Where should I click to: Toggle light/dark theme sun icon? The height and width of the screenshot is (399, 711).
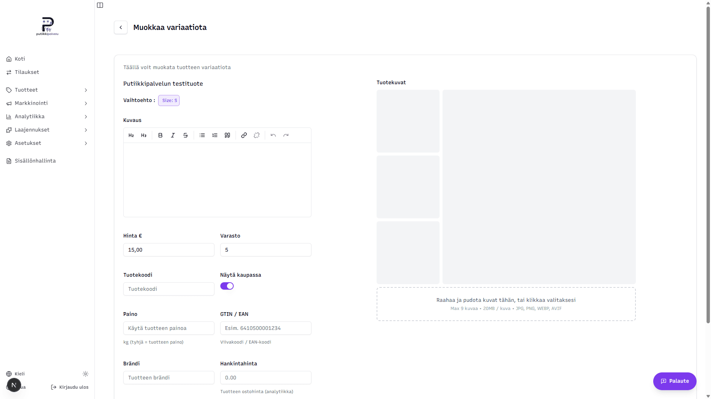(x=86, y=374)
